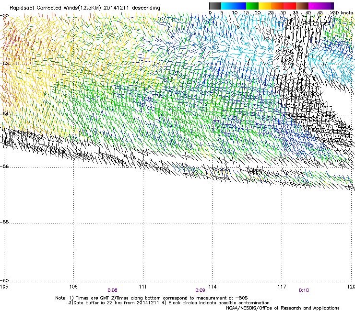
Task: Click the dark blue 10-15 knots legend swatch
Action: [240, 6]
